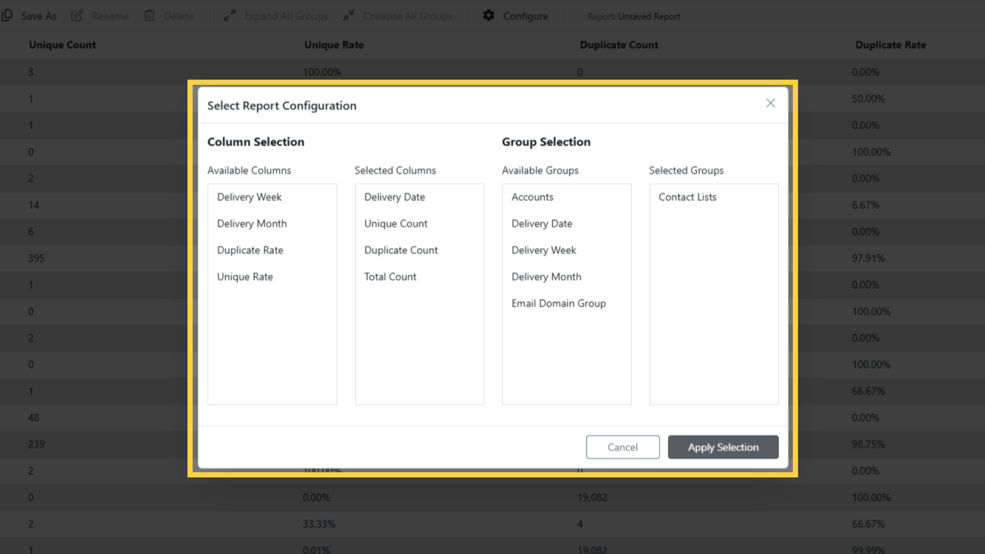Click the Delete toolbar label
This screenshot has height=554, width=985.
coord(179,16)
